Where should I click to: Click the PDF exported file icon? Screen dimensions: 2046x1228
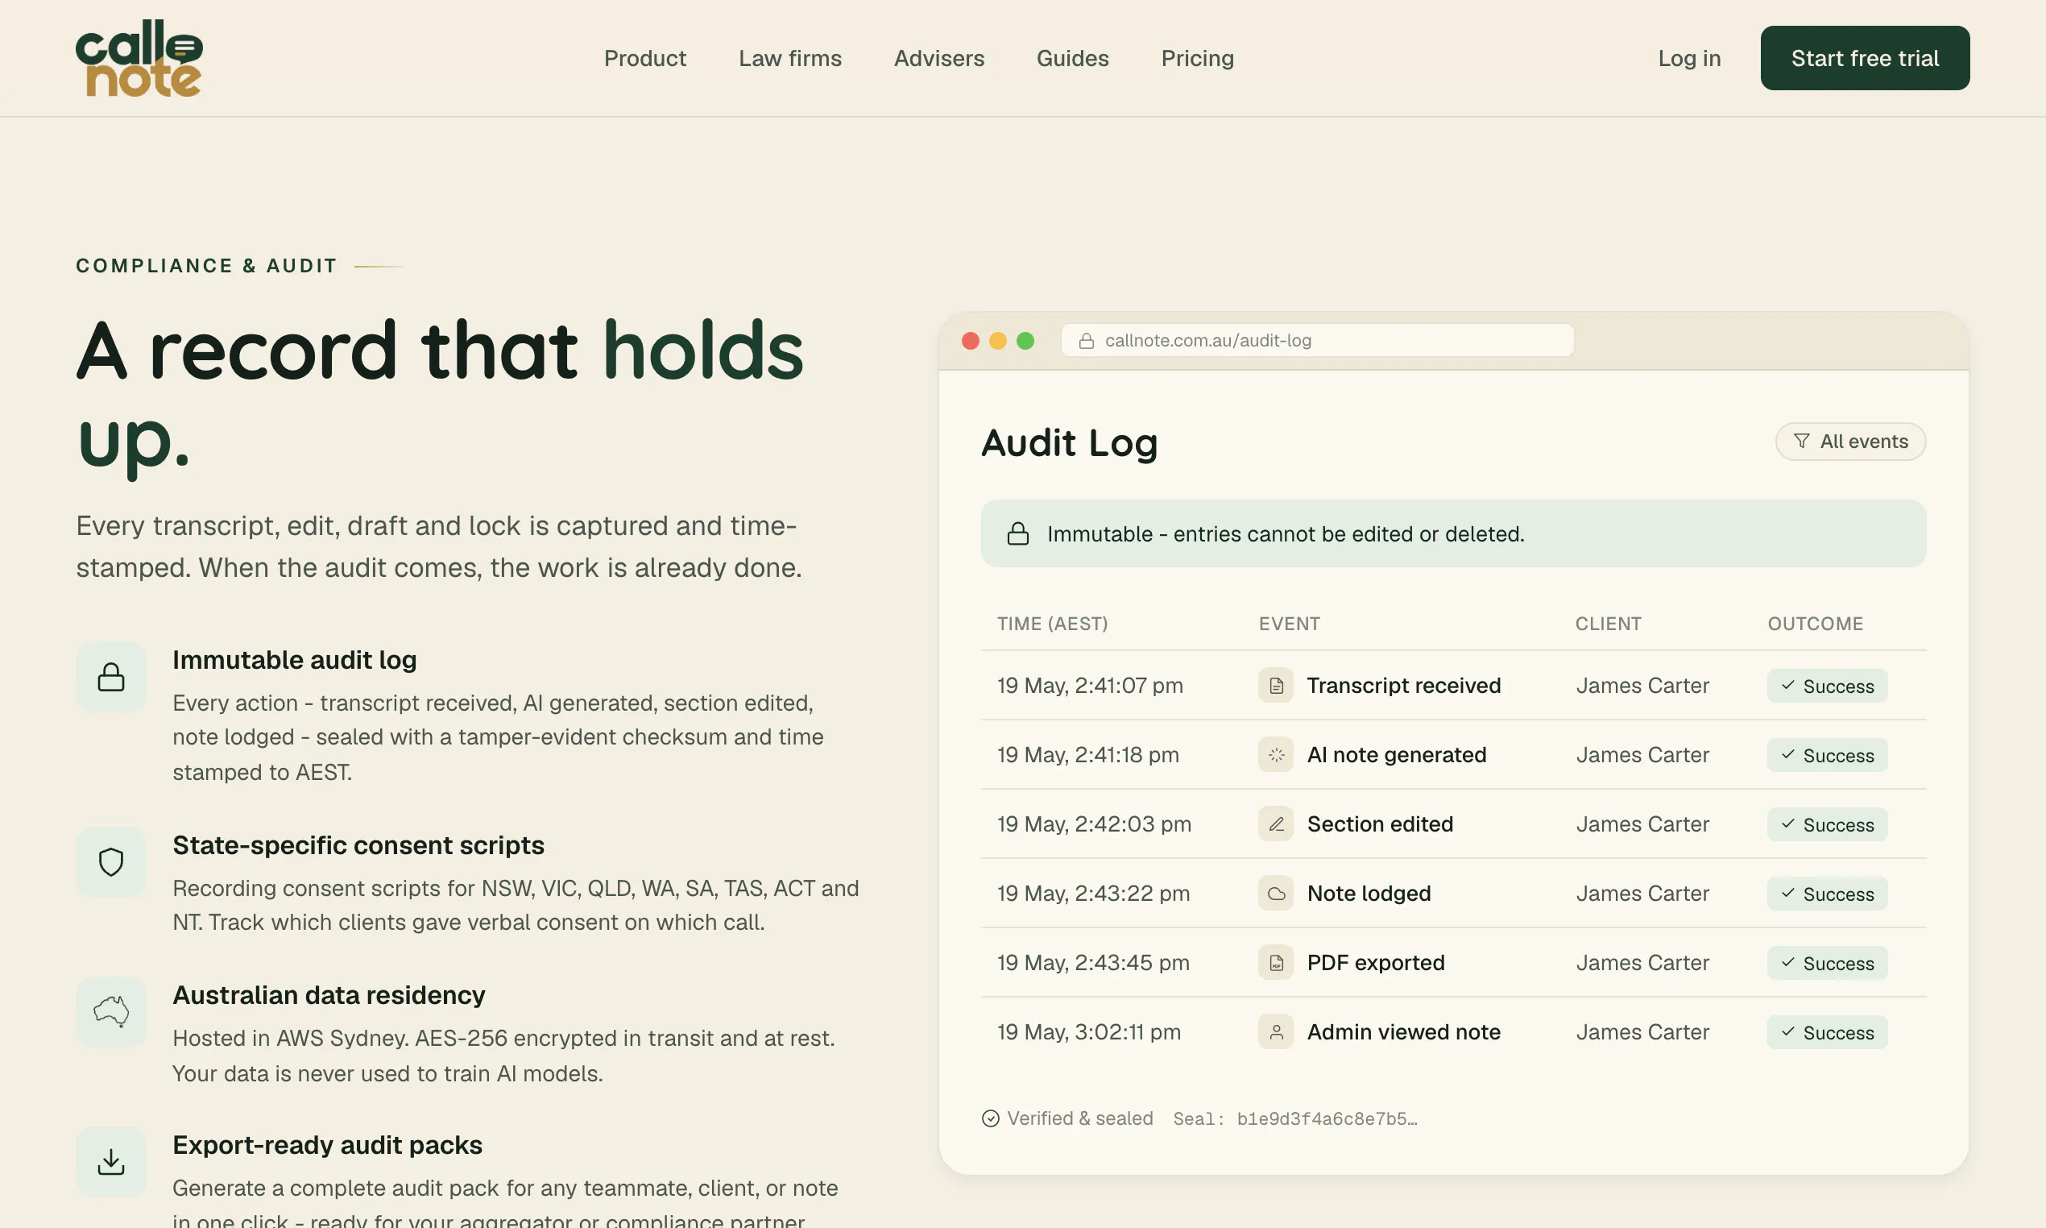1276,962
